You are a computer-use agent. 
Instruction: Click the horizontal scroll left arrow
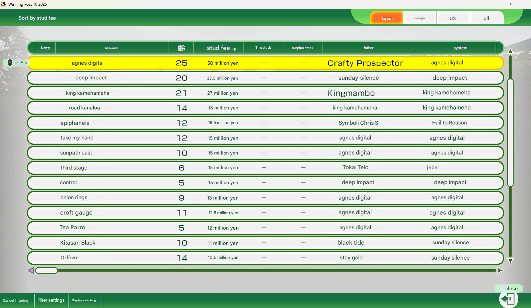[31, 270]
